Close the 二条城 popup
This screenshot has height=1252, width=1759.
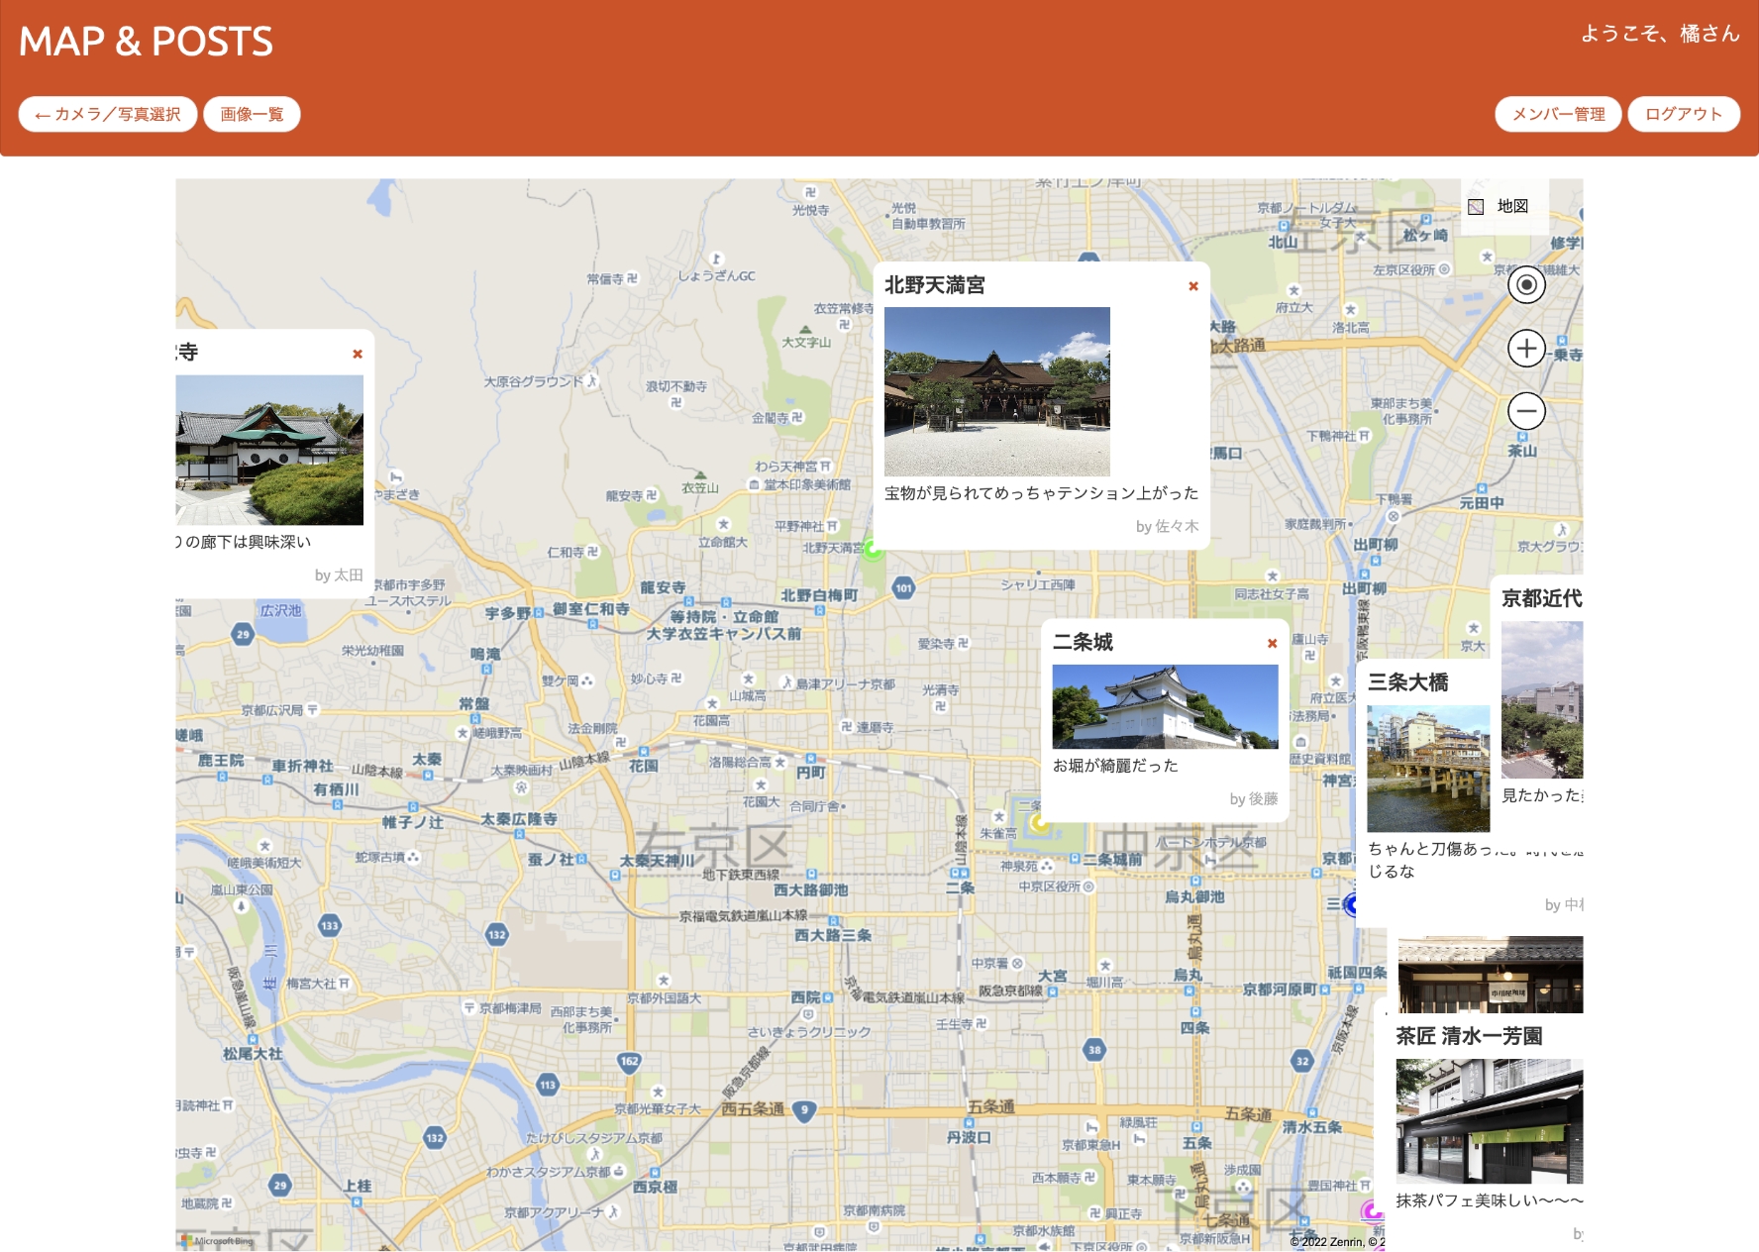pos(1273,644)
